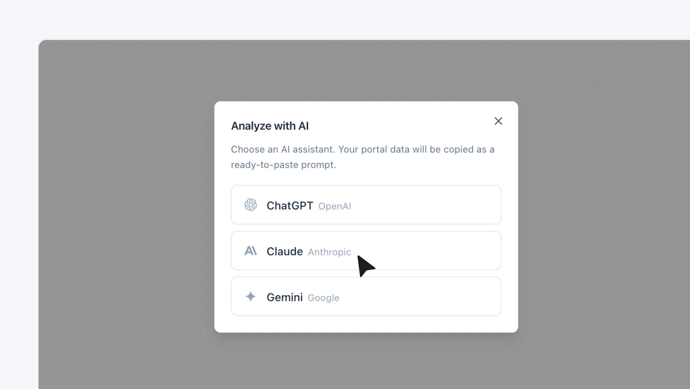
Task: Click the Anthropic logo icon beside Claude
Action: click(251, 251)
